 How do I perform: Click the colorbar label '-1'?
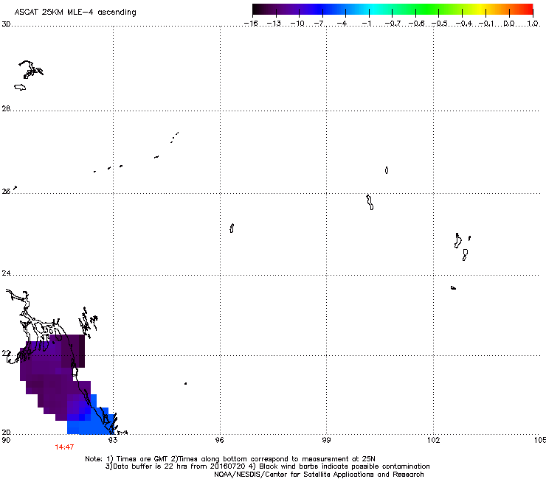[x=366, y=24]
